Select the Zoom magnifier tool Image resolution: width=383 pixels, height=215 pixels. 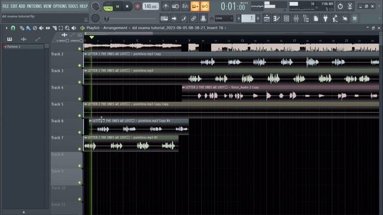(x=67, y=28)
